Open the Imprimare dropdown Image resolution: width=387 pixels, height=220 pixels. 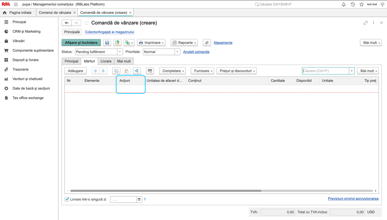pyautogui.click(x=151, y=43)
